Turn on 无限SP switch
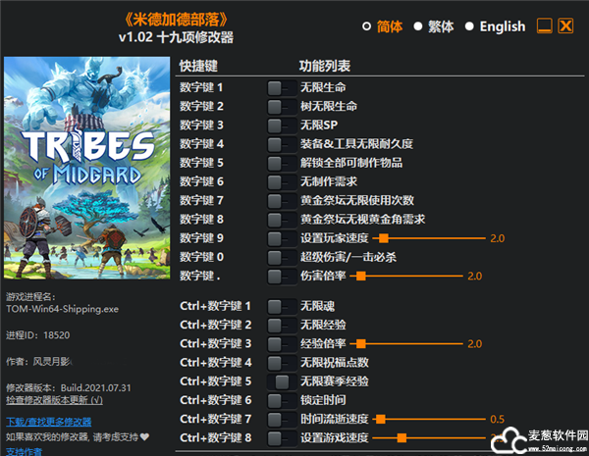589x456 pixels. click(282, 126)
